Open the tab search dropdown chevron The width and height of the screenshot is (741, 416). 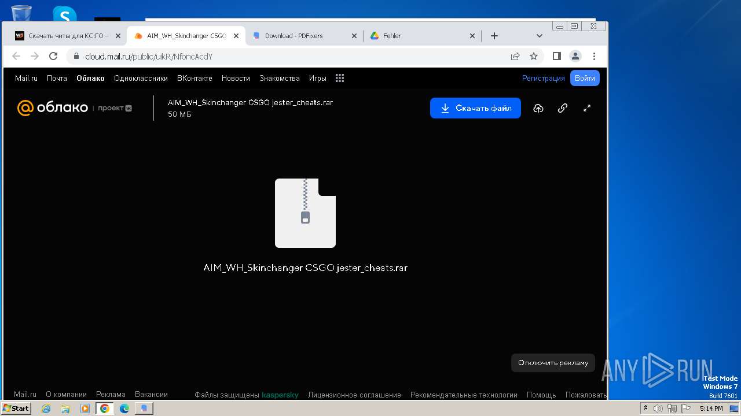[x=540, y=36]
